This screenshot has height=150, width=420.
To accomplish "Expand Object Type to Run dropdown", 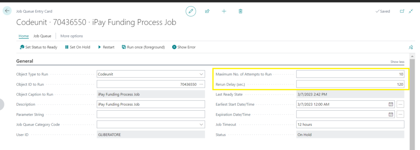I will 201,74.
